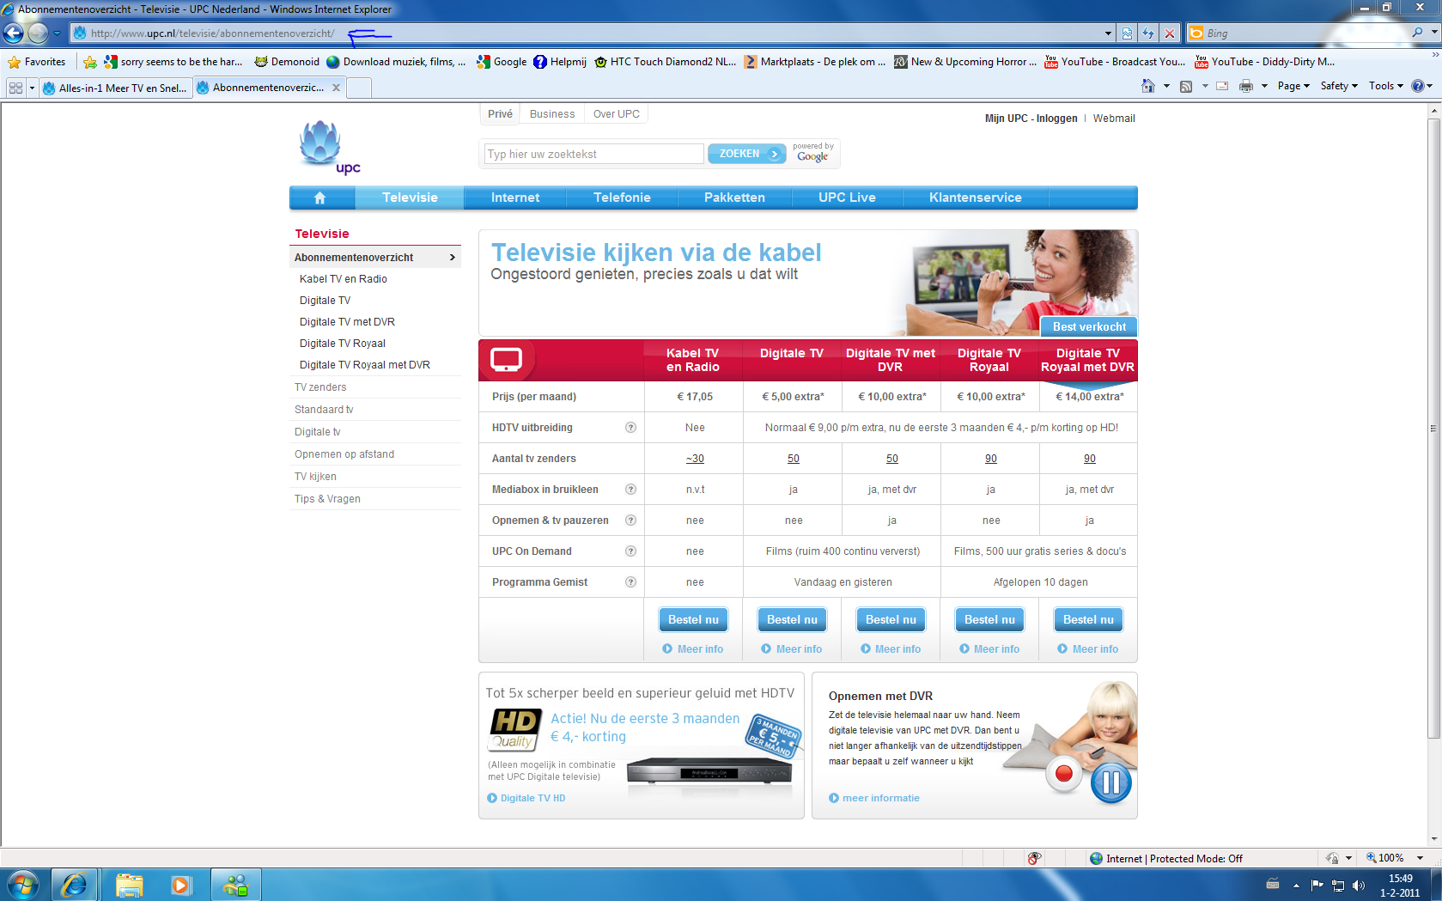The image size is (1442, 901).
Task: Close the Abonnementenoverzicht tab
Action: 336,88
